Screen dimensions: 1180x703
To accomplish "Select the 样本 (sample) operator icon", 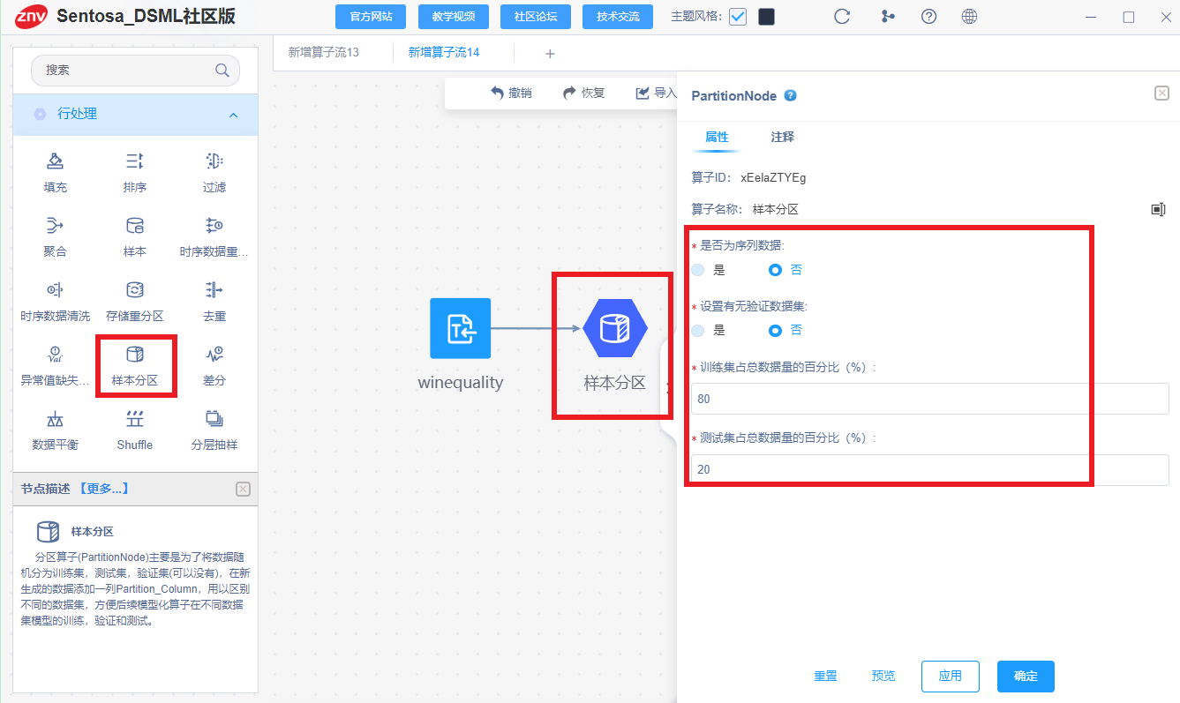I will [x=134, y=225].
